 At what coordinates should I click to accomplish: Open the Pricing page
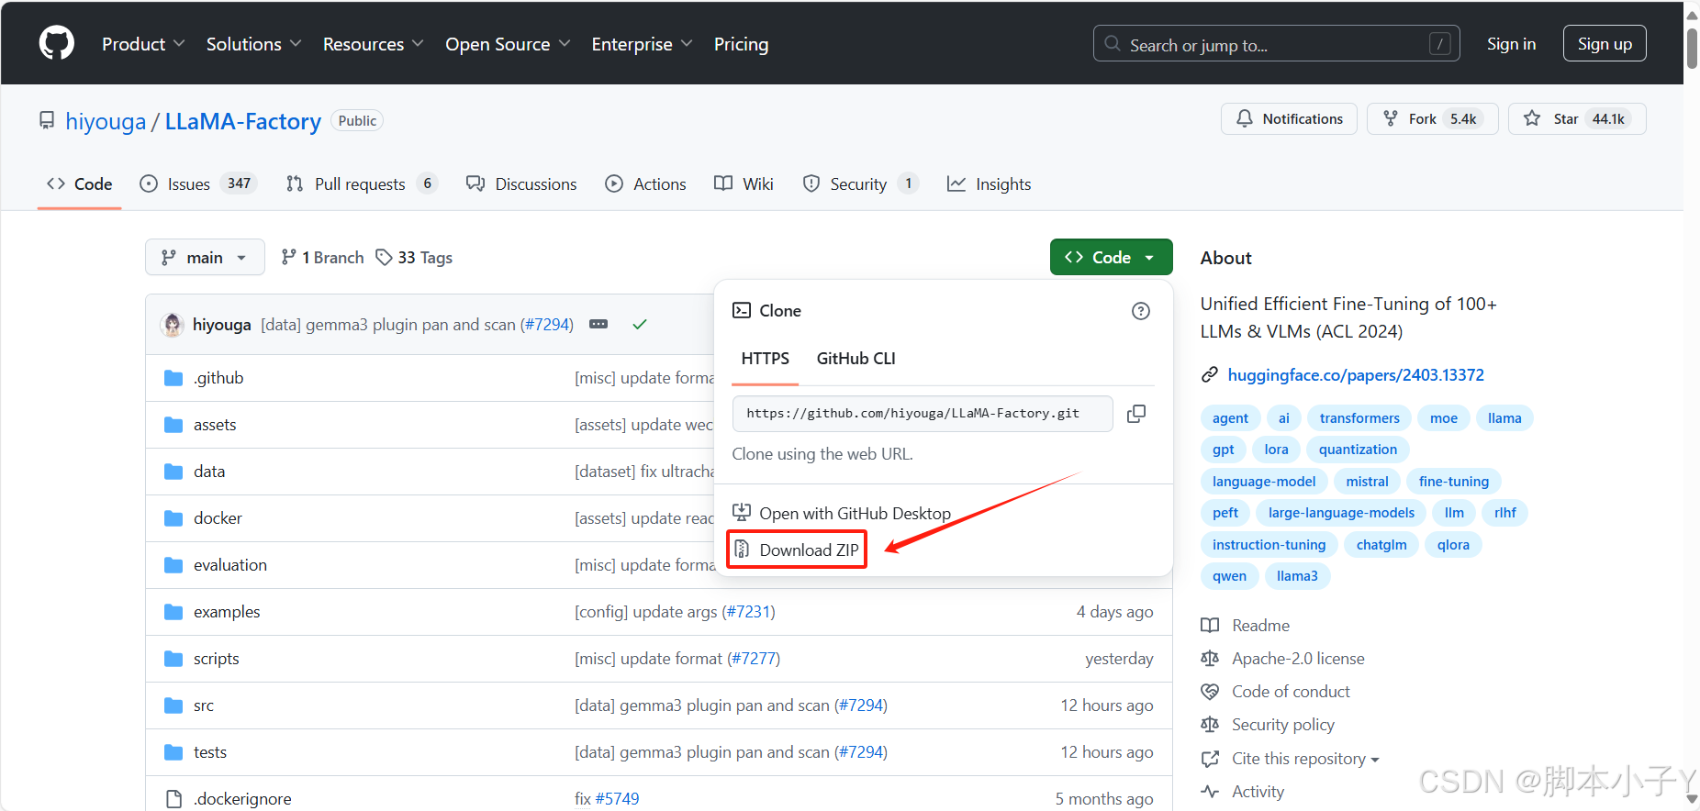pos(742,44)
